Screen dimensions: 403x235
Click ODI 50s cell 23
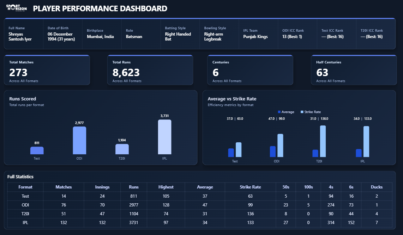[x=286, y=205]
